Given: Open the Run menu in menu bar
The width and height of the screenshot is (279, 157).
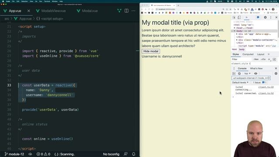Looking at the screenshot, I should pos(41,1).
